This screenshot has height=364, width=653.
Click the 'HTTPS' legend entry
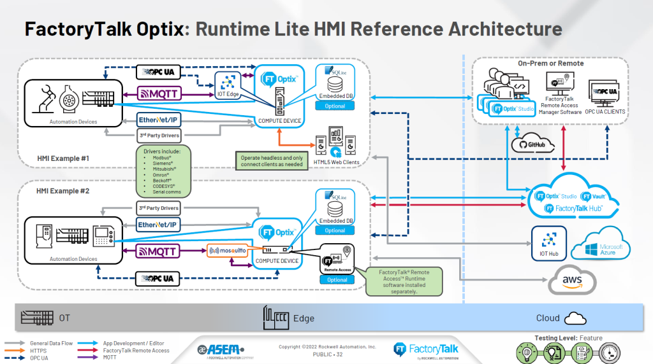(x=38, y=351)
